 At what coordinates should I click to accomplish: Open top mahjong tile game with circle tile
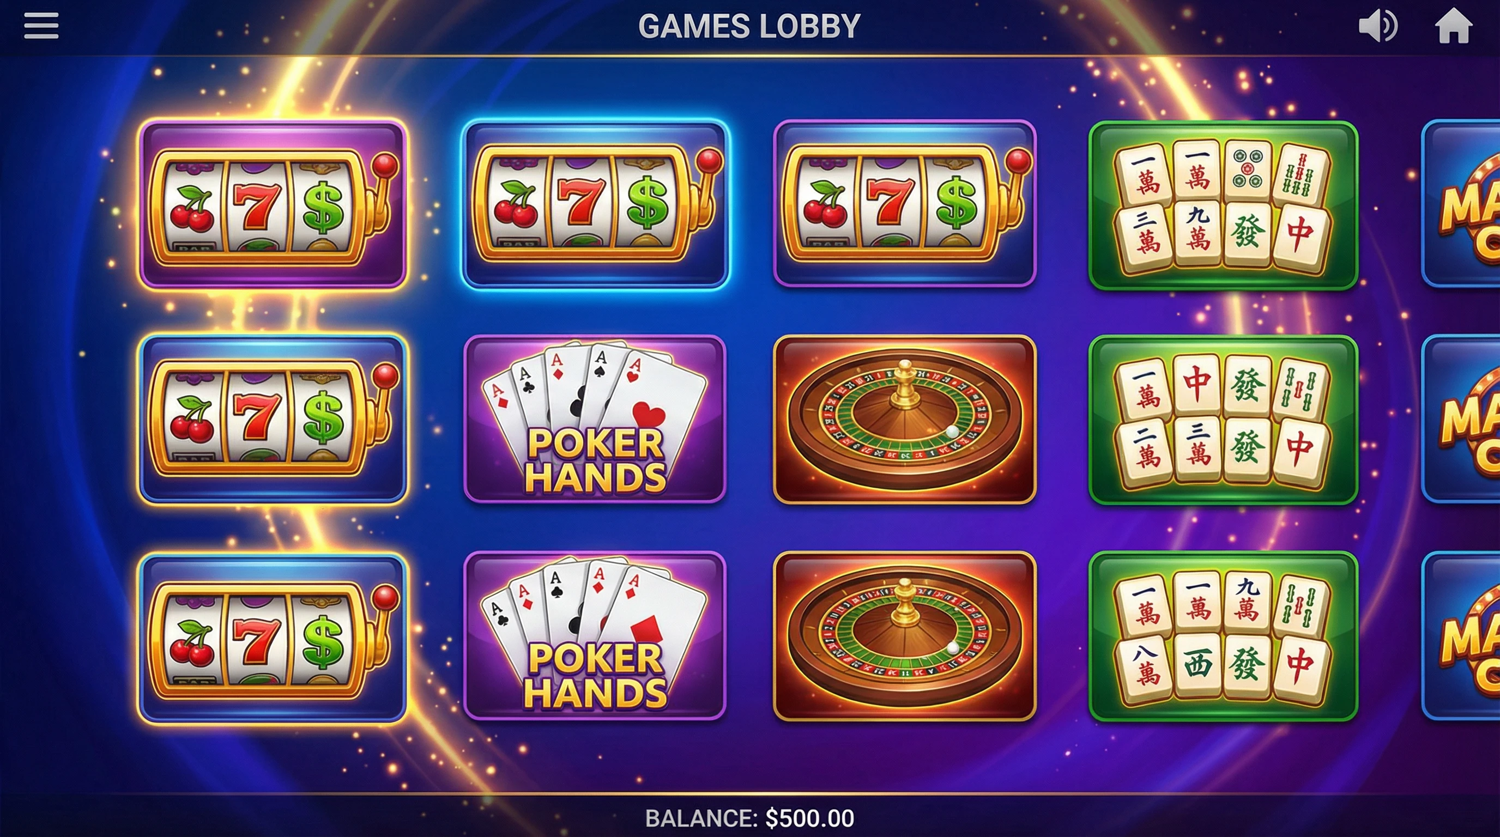pos(1223,205)
